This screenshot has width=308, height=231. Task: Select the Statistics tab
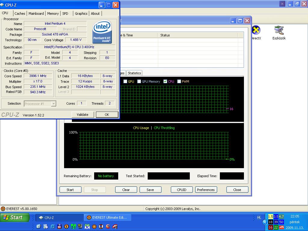134,73
